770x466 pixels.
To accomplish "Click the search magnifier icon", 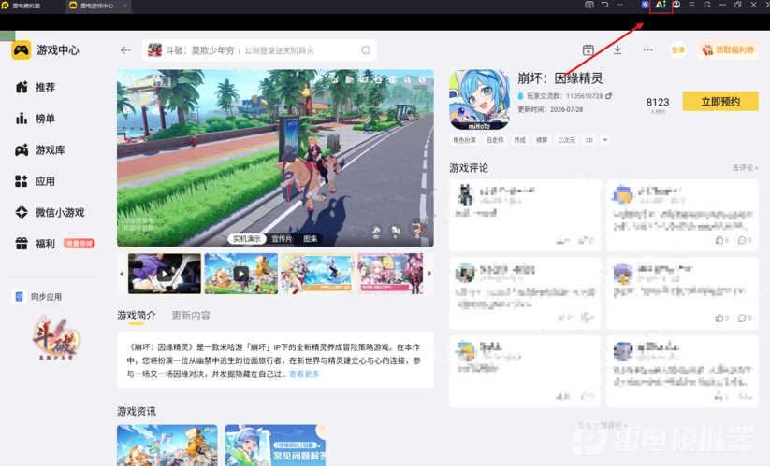I will tap(366, 50).
